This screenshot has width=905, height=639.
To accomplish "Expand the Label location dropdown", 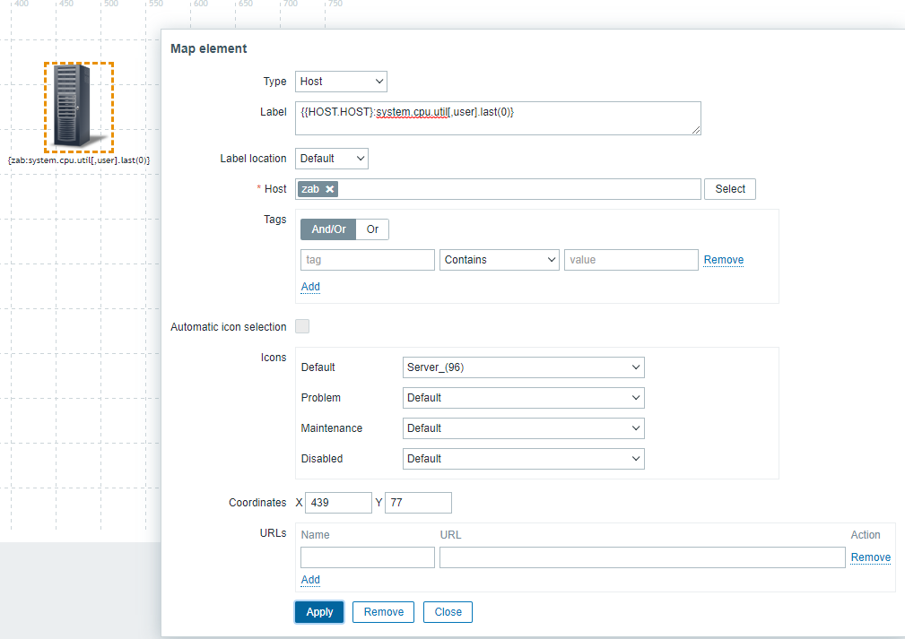I will click(x=332, y=159).
